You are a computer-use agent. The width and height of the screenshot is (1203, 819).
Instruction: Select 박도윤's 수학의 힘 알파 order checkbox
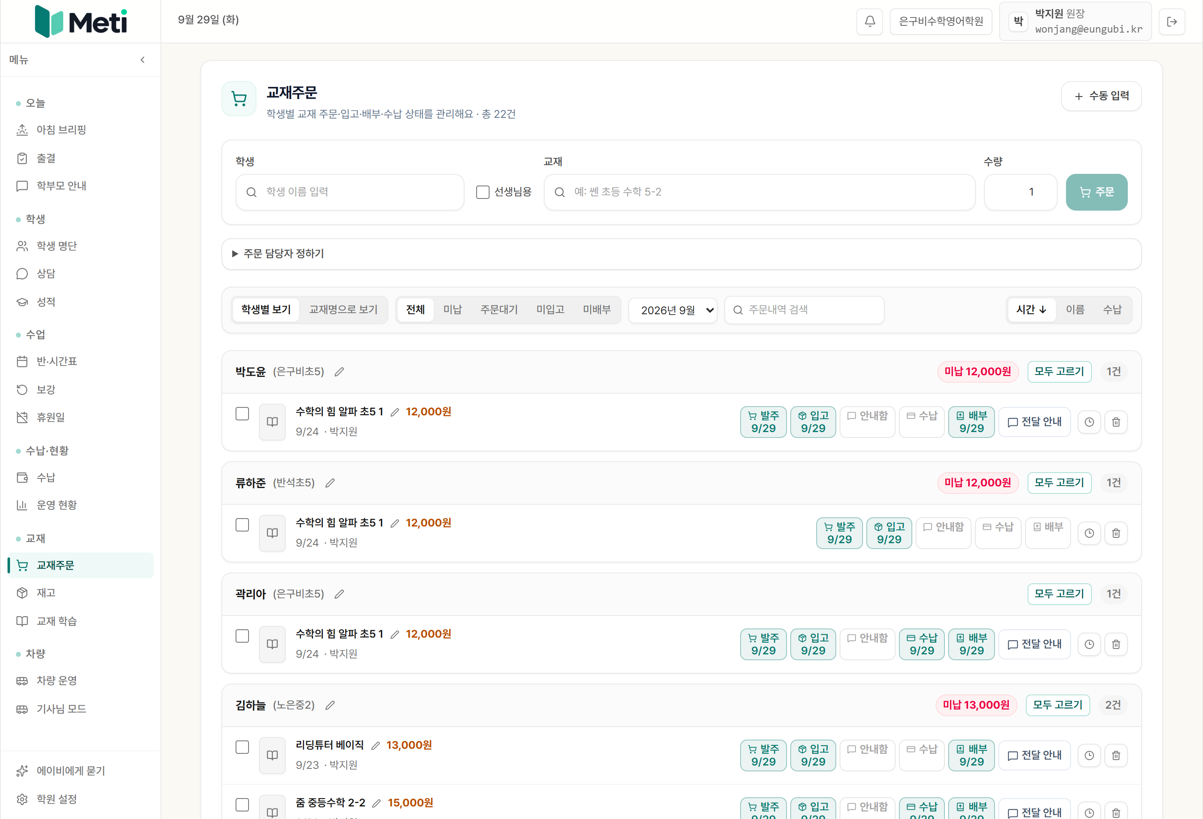click(x=242, y=414)
